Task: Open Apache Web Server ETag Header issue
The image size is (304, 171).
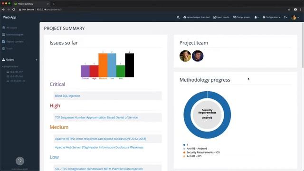Action: (x=99, y=147)
